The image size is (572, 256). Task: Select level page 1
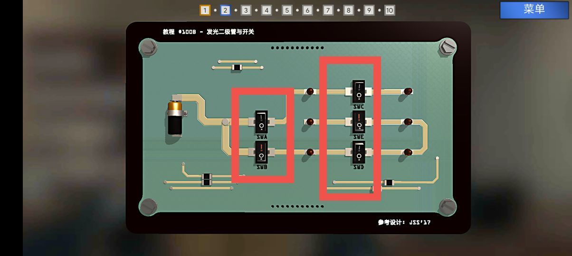pos(205,10)
